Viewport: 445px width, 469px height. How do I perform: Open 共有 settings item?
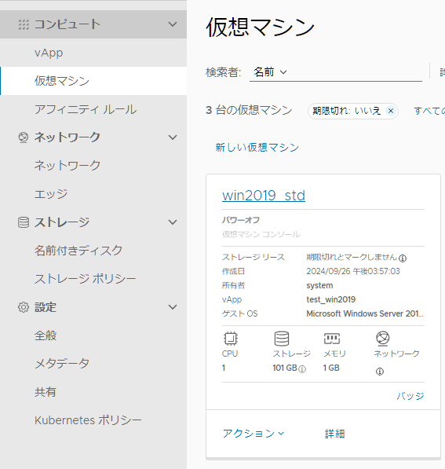point(93,392)
